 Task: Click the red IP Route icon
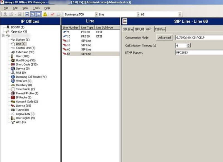13,97
